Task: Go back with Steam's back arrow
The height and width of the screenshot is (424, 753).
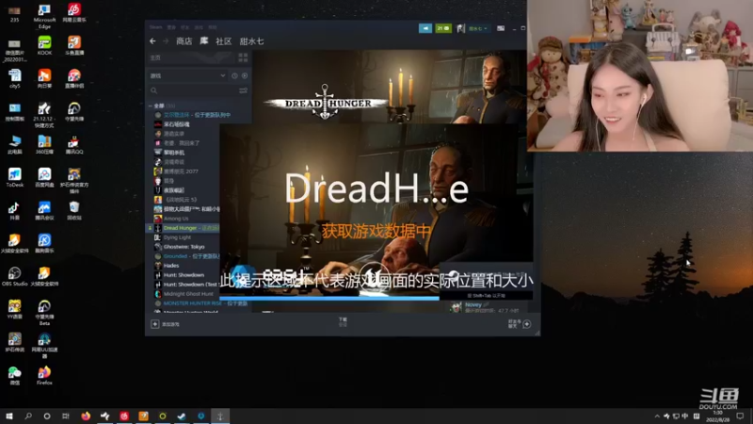Action: coord(152,41)
